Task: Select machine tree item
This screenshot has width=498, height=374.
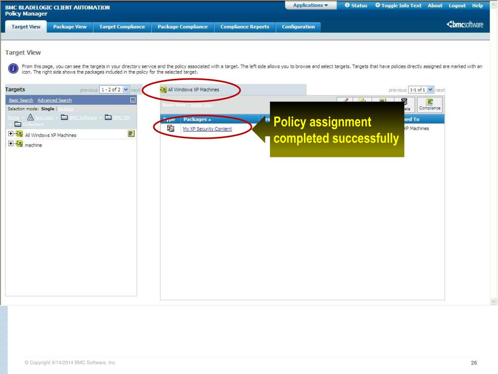Action: pyautogui.click(x=34, y=145)
